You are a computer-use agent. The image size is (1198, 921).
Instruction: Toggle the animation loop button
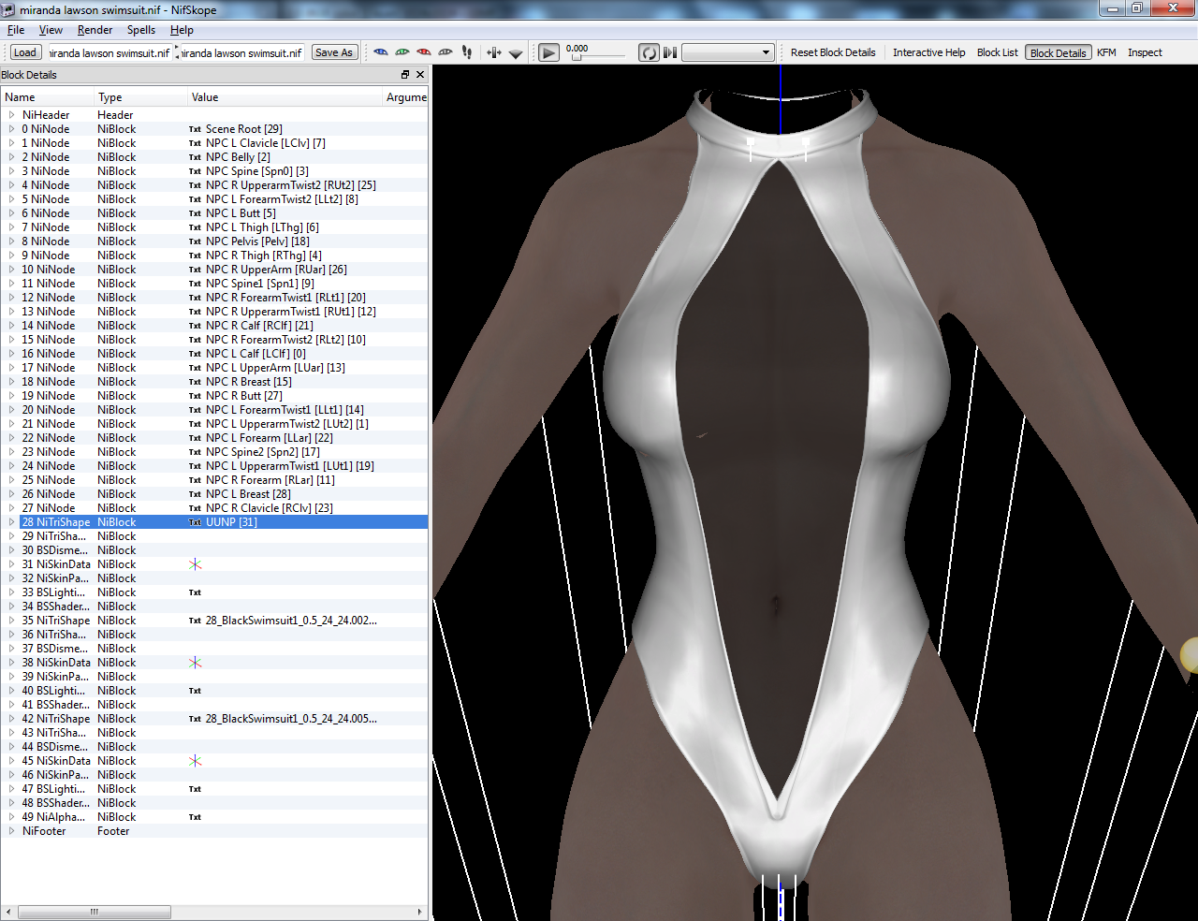[649, 52]
